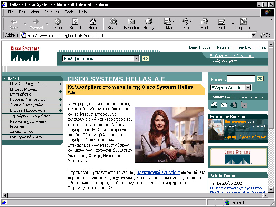Open the Favorites menu in the menu bar

point(51,12)
